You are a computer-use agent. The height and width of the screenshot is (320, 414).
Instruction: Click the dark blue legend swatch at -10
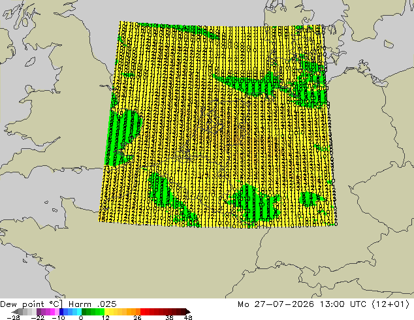tap(61, 312)
